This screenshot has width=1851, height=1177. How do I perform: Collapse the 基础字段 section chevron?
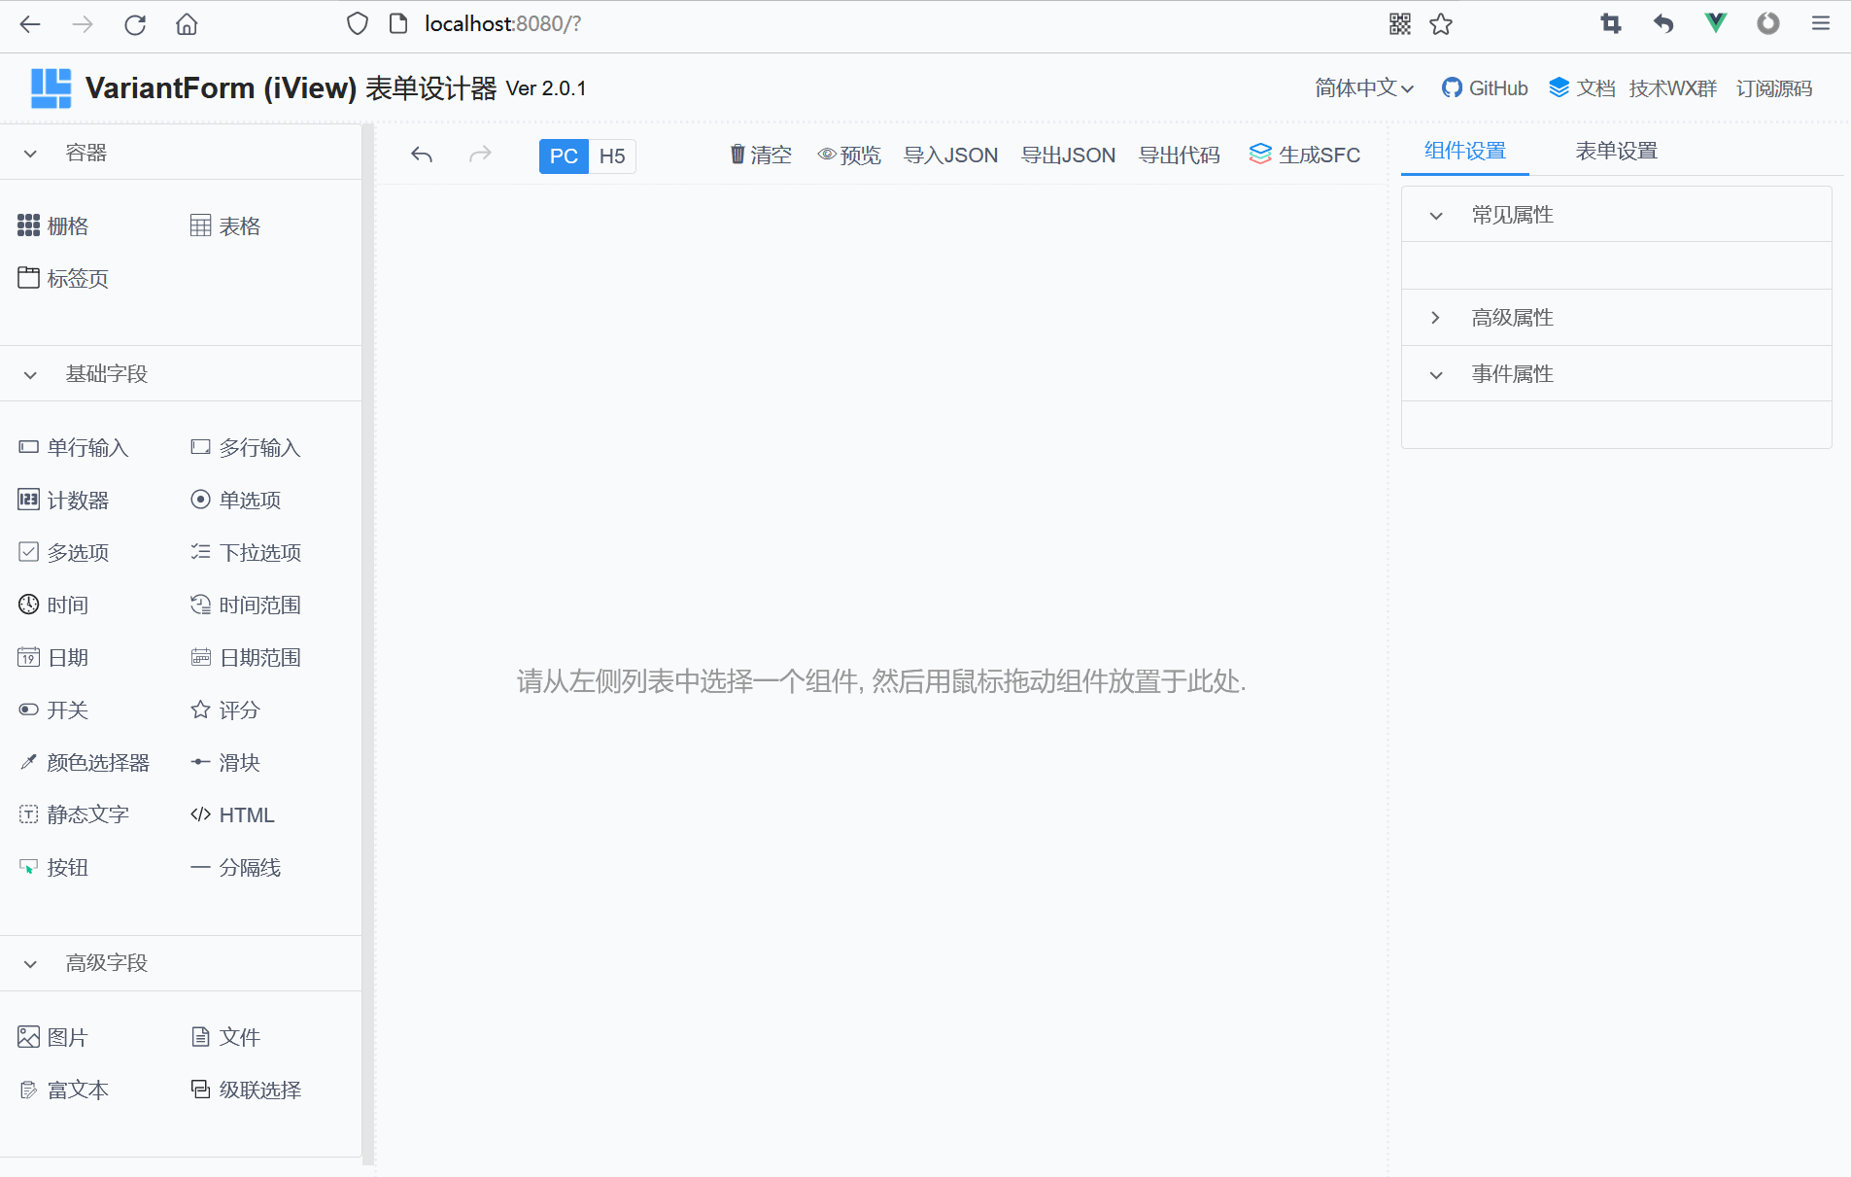click(30, 374)
